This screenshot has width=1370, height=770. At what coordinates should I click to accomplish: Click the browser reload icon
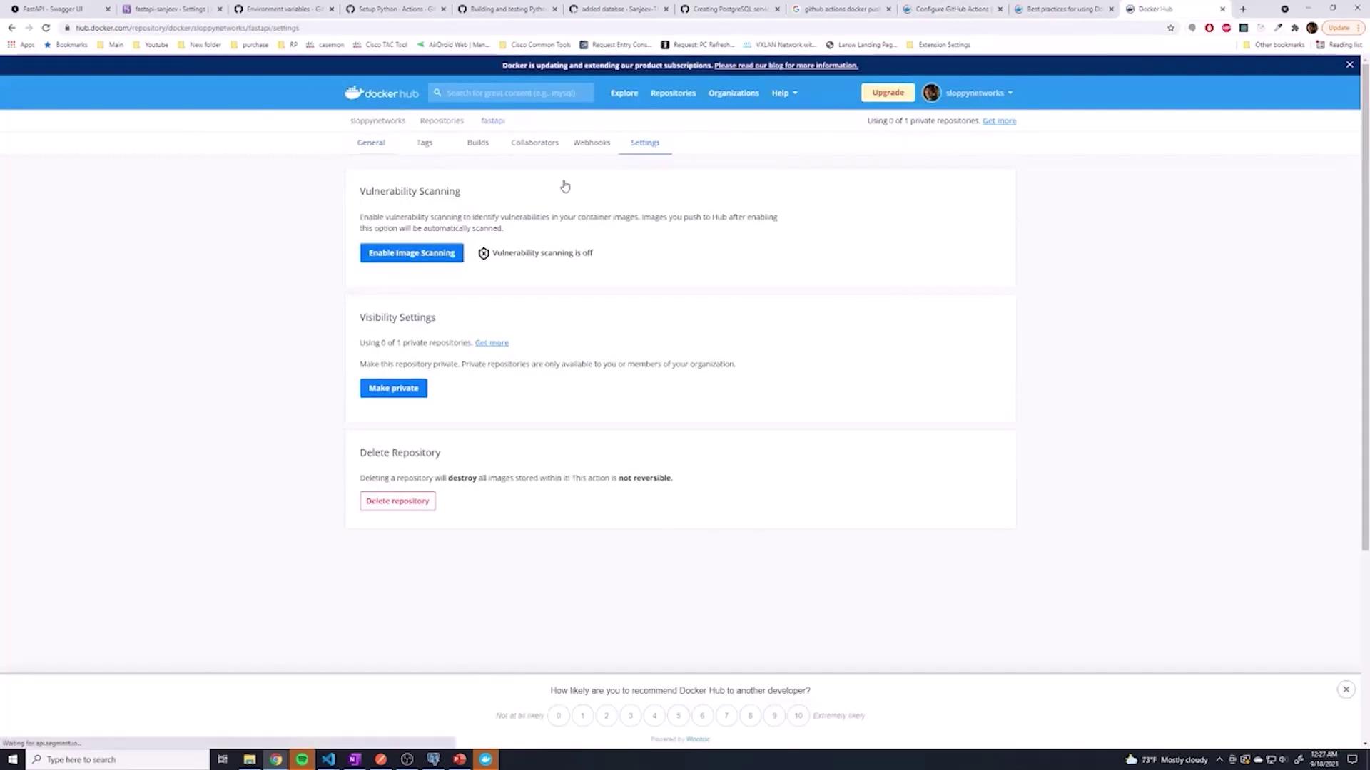(x=46, y=28)
